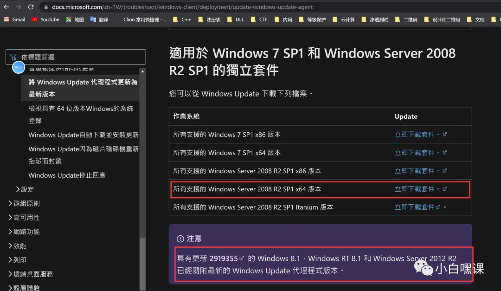Click 立即下載套件 for Windows Server 2008 R2 SP1 x64
Screen dimensions: 501x291
[x=415, y=188]
